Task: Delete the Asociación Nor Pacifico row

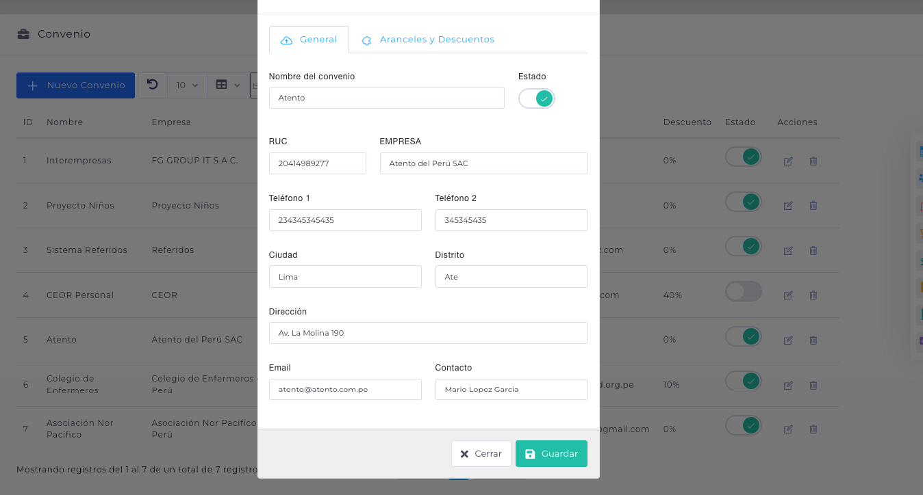Action: (x=813, y=429)
